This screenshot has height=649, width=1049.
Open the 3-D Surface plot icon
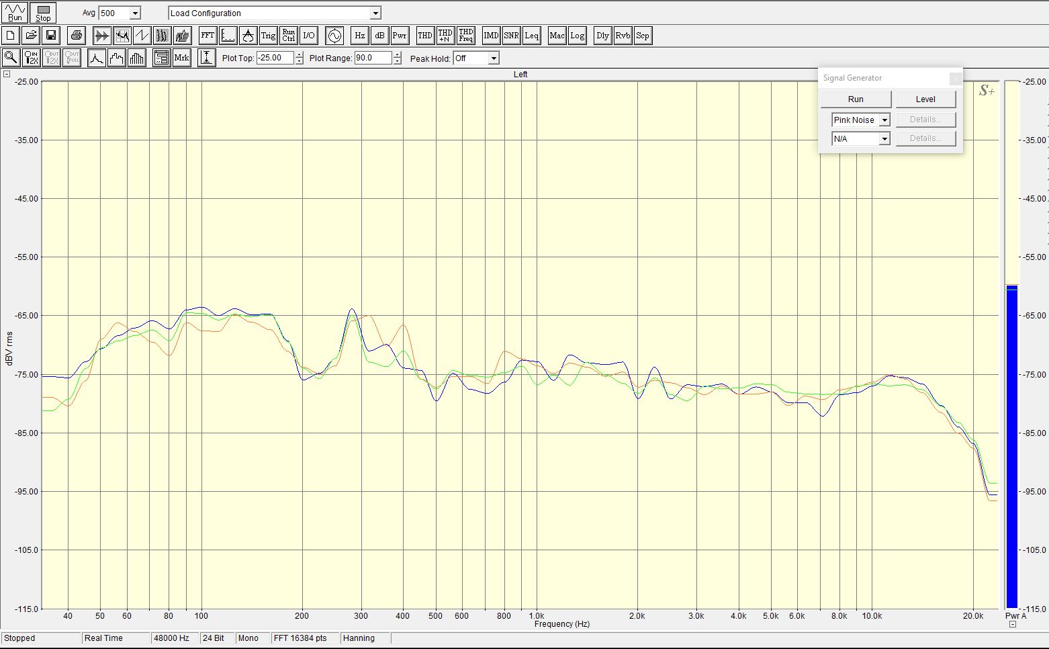183,36
